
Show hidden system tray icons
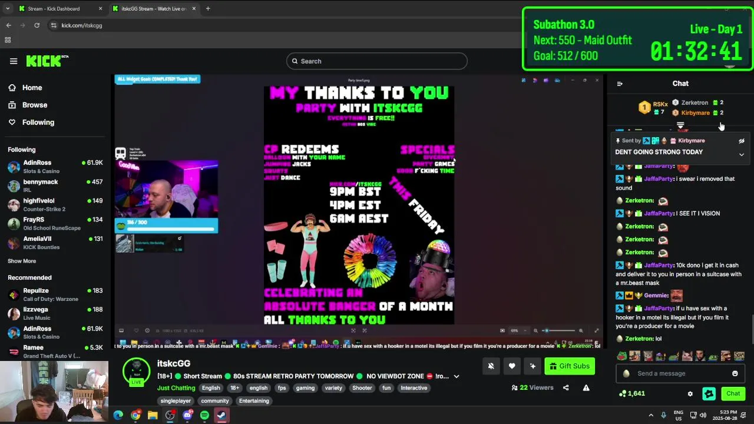(651, 415)
